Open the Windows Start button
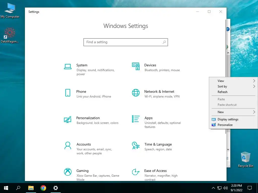 click(6, 188)
